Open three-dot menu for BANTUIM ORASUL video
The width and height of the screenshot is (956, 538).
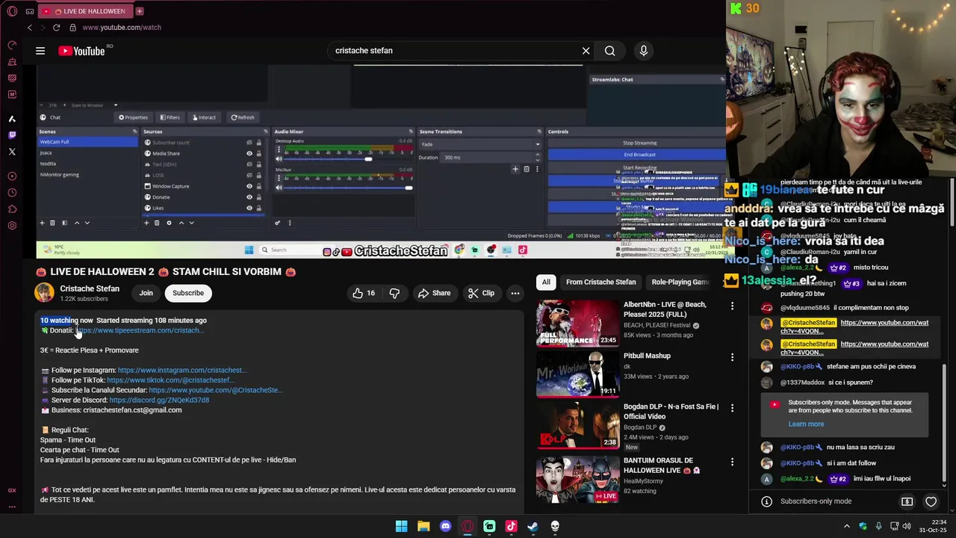(x=732, y=462)
